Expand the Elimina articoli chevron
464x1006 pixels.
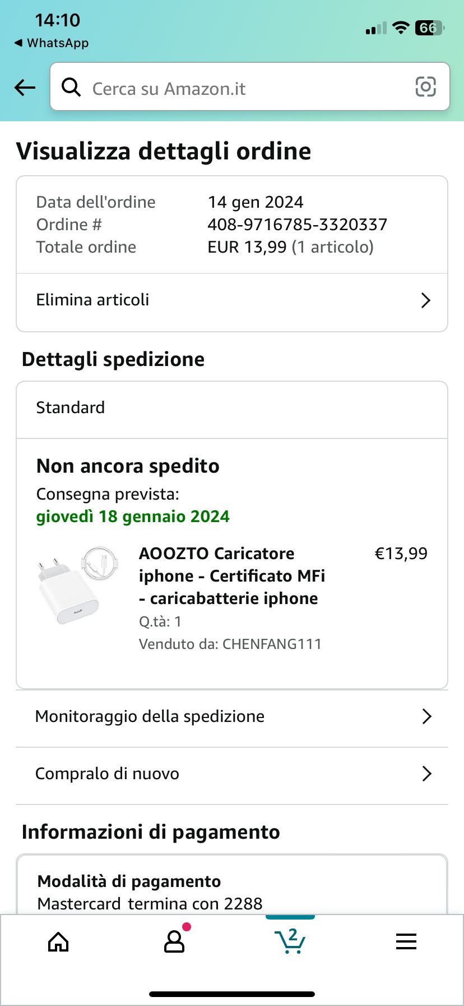click(x=426, y=300)
